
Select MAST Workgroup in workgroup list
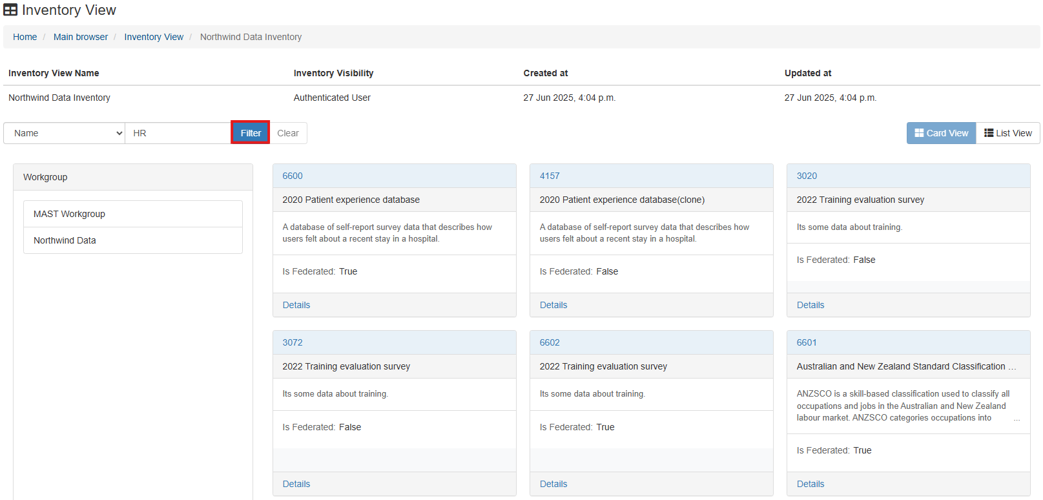click(x=69, y=214)
